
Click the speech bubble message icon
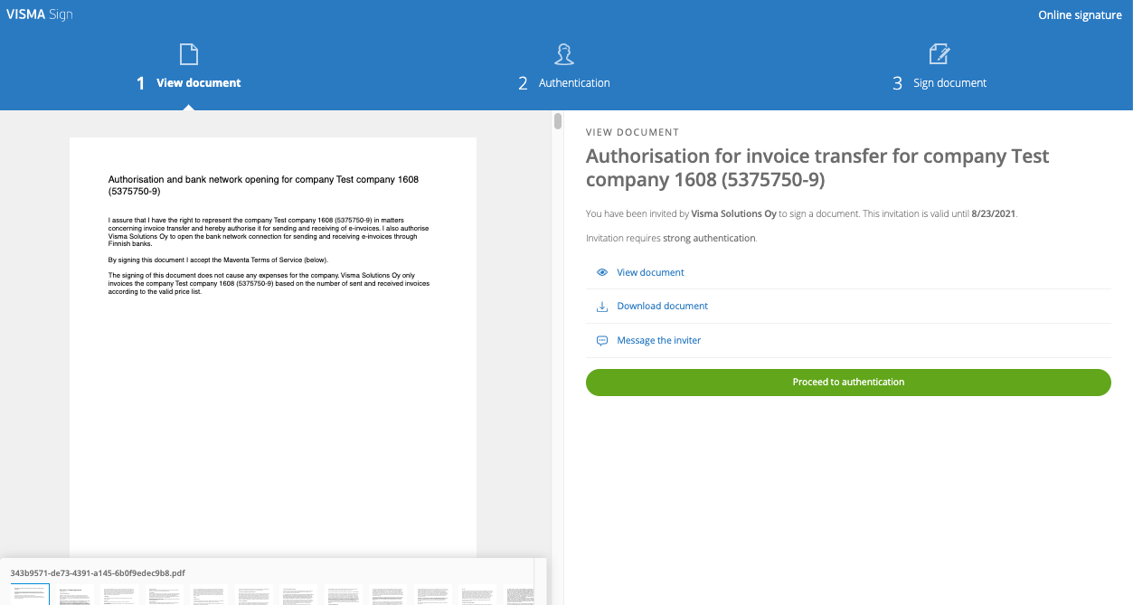click(602, 341)
